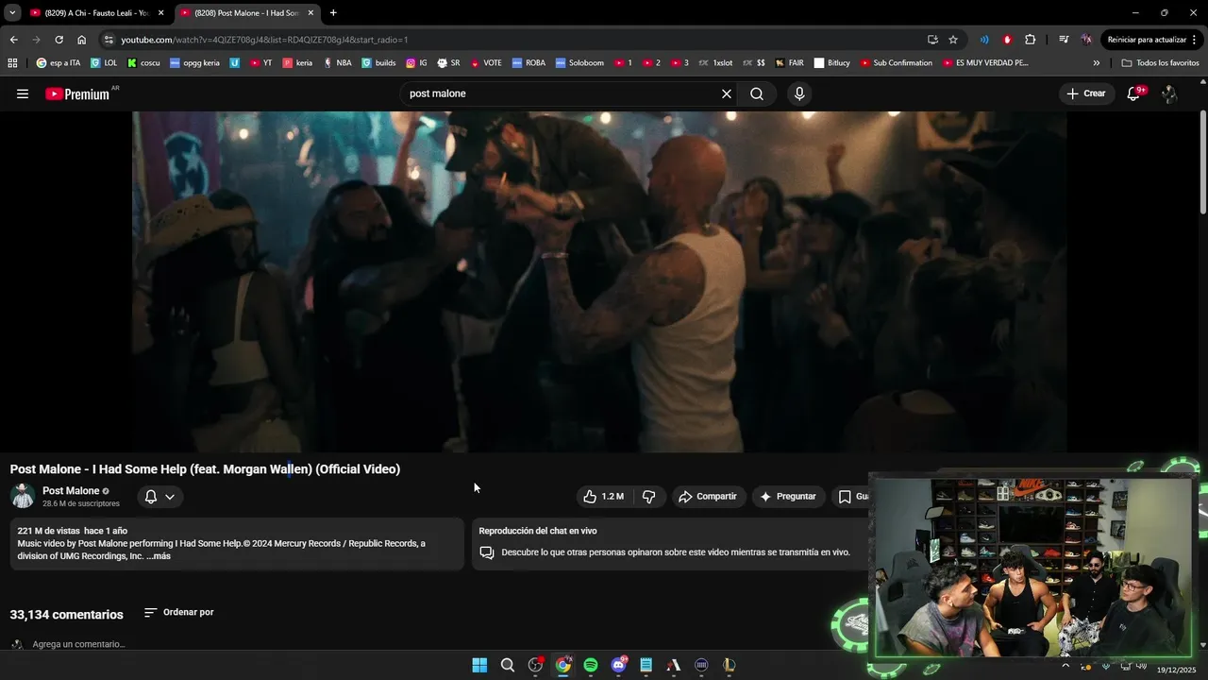
Task: Open the NBA bookmark
Action: (x=337, y=63)
